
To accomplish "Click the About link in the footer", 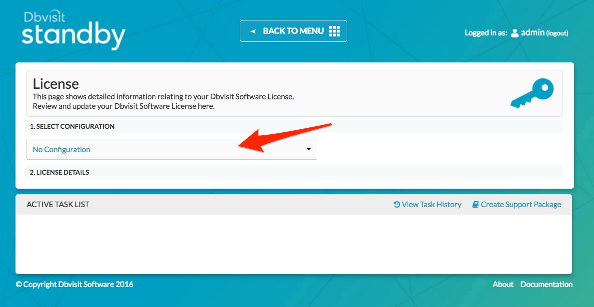I will [503, 284].
